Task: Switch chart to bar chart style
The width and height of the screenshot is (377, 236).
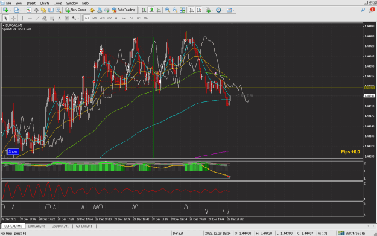Action: tap(144, 10)
